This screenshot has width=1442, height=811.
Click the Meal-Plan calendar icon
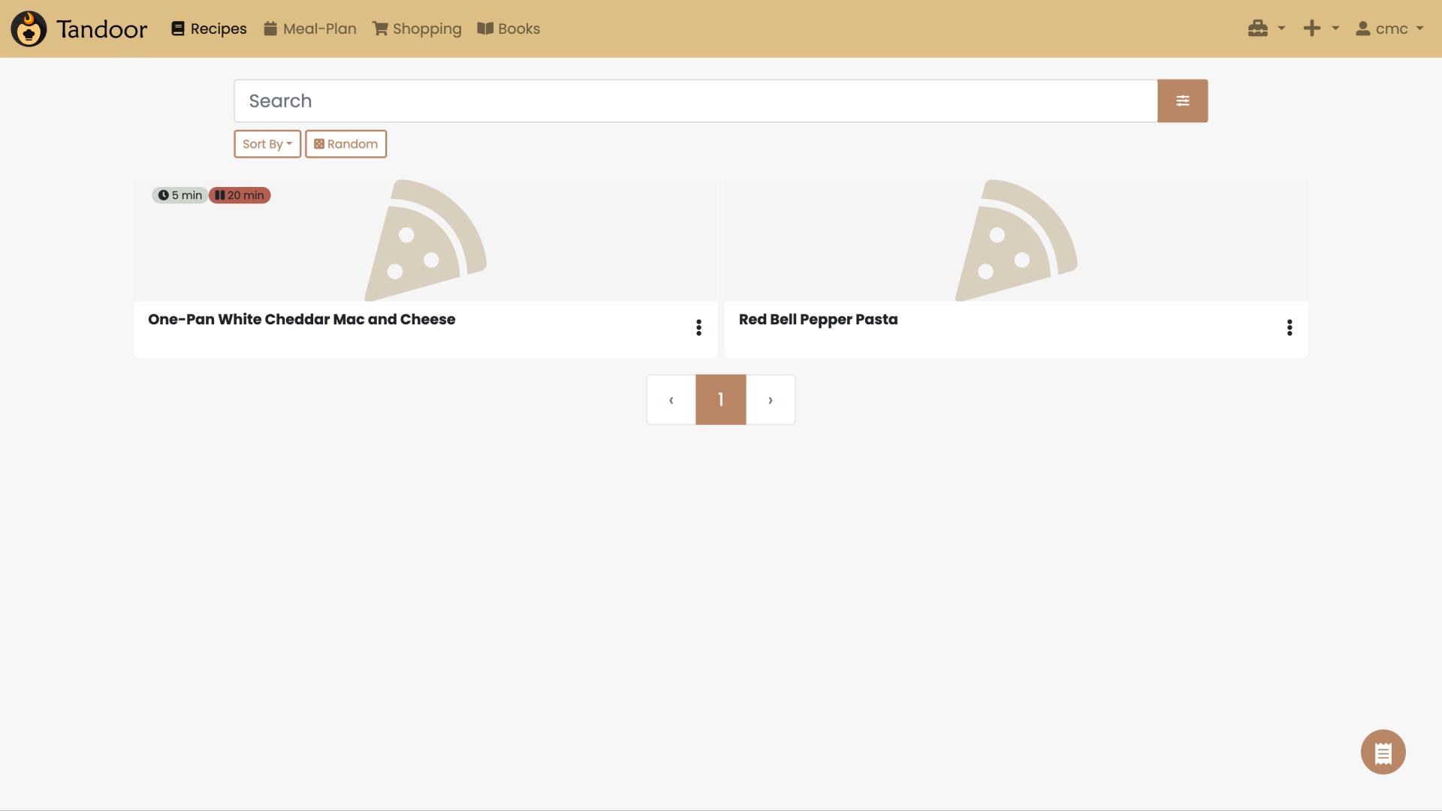point(270,28)
